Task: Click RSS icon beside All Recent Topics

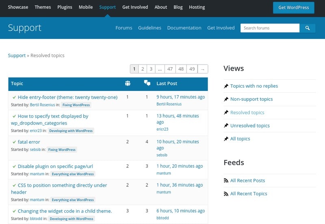Action: [x=226, y=194]
